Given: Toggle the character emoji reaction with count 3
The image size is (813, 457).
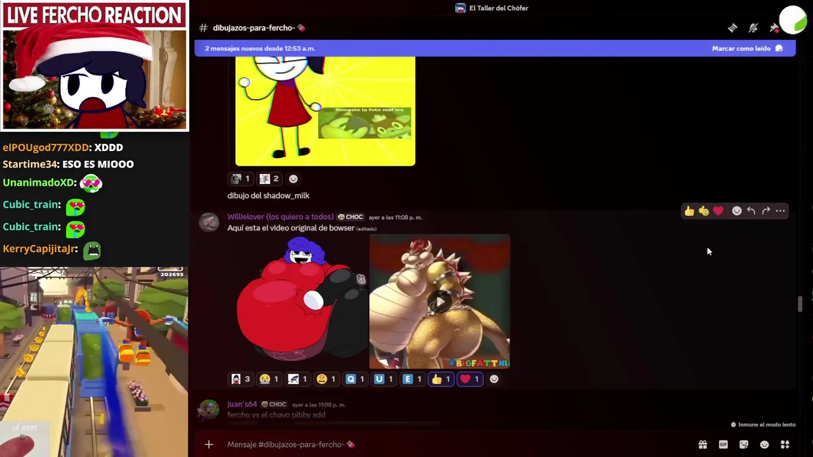Looking at the screenshot, I should [x=241, y=379].
